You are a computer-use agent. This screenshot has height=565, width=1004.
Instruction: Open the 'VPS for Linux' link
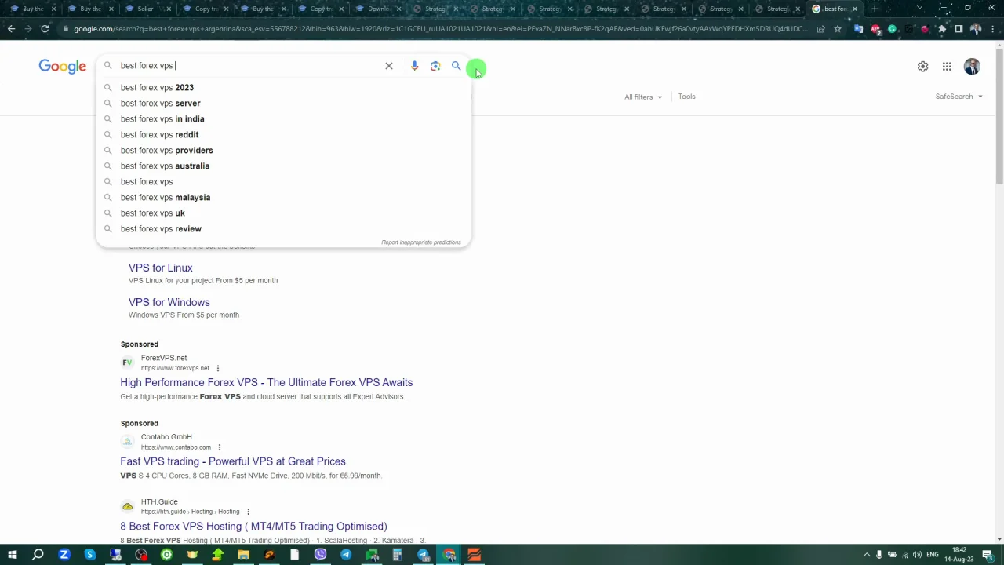click(160, 268)
